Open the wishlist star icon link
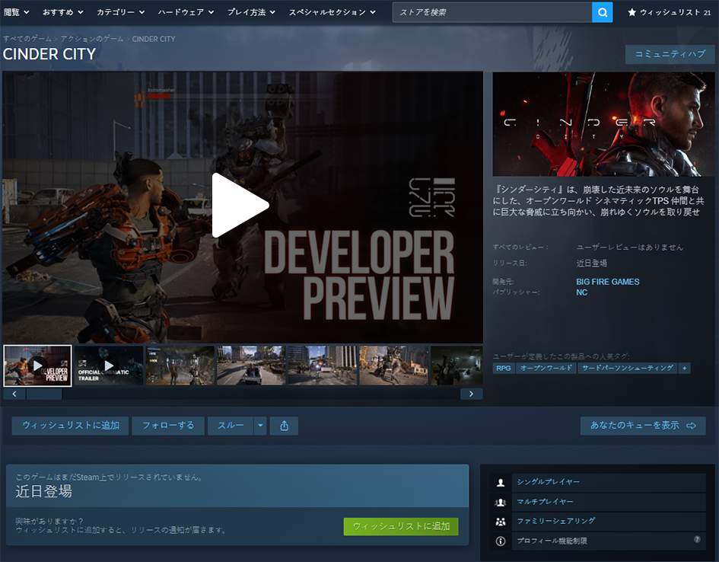The image size is (719, 562). tap(632, 12)
